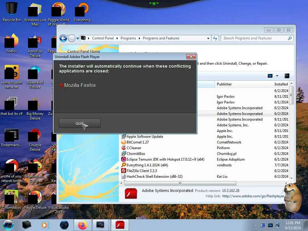This screenshot has width=308, height=231.
Task: Open the Bejeweled Deluxe desktop shortcut
Action: 35,77
